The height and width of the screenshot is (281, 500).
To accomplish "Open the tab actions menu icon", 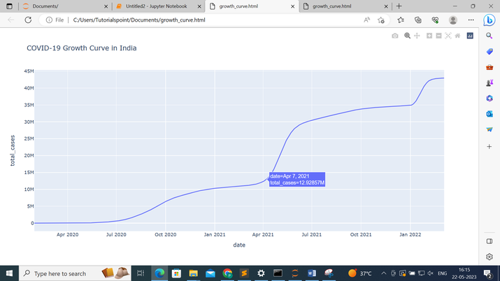I will 9,6.
